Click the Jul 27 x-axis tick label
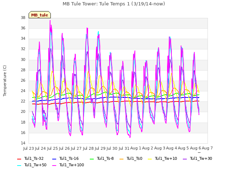The image size is (229, 172). coord(76,148)
